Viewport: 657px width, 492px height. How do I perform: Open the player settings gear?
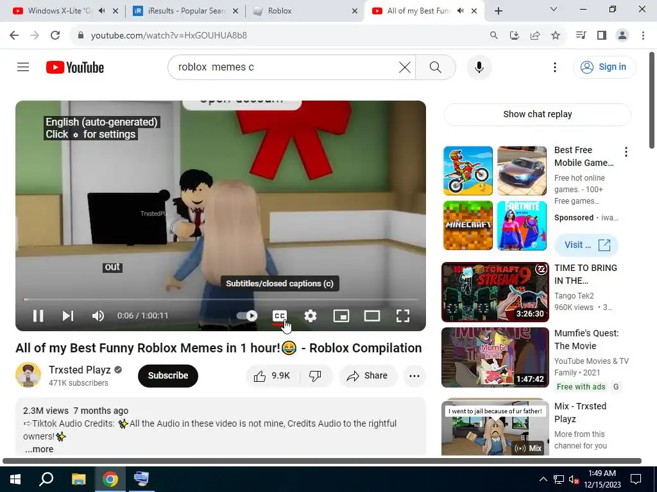pos(311,316)
